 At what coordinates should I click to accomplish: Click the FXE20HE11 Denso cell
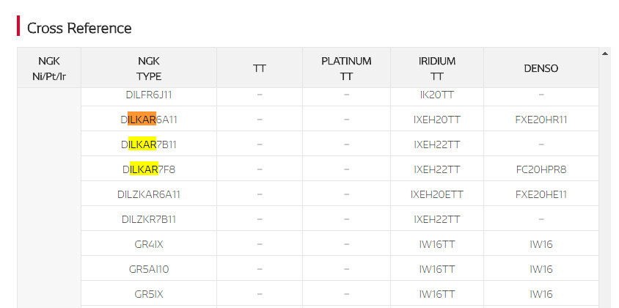pos(541,194)
